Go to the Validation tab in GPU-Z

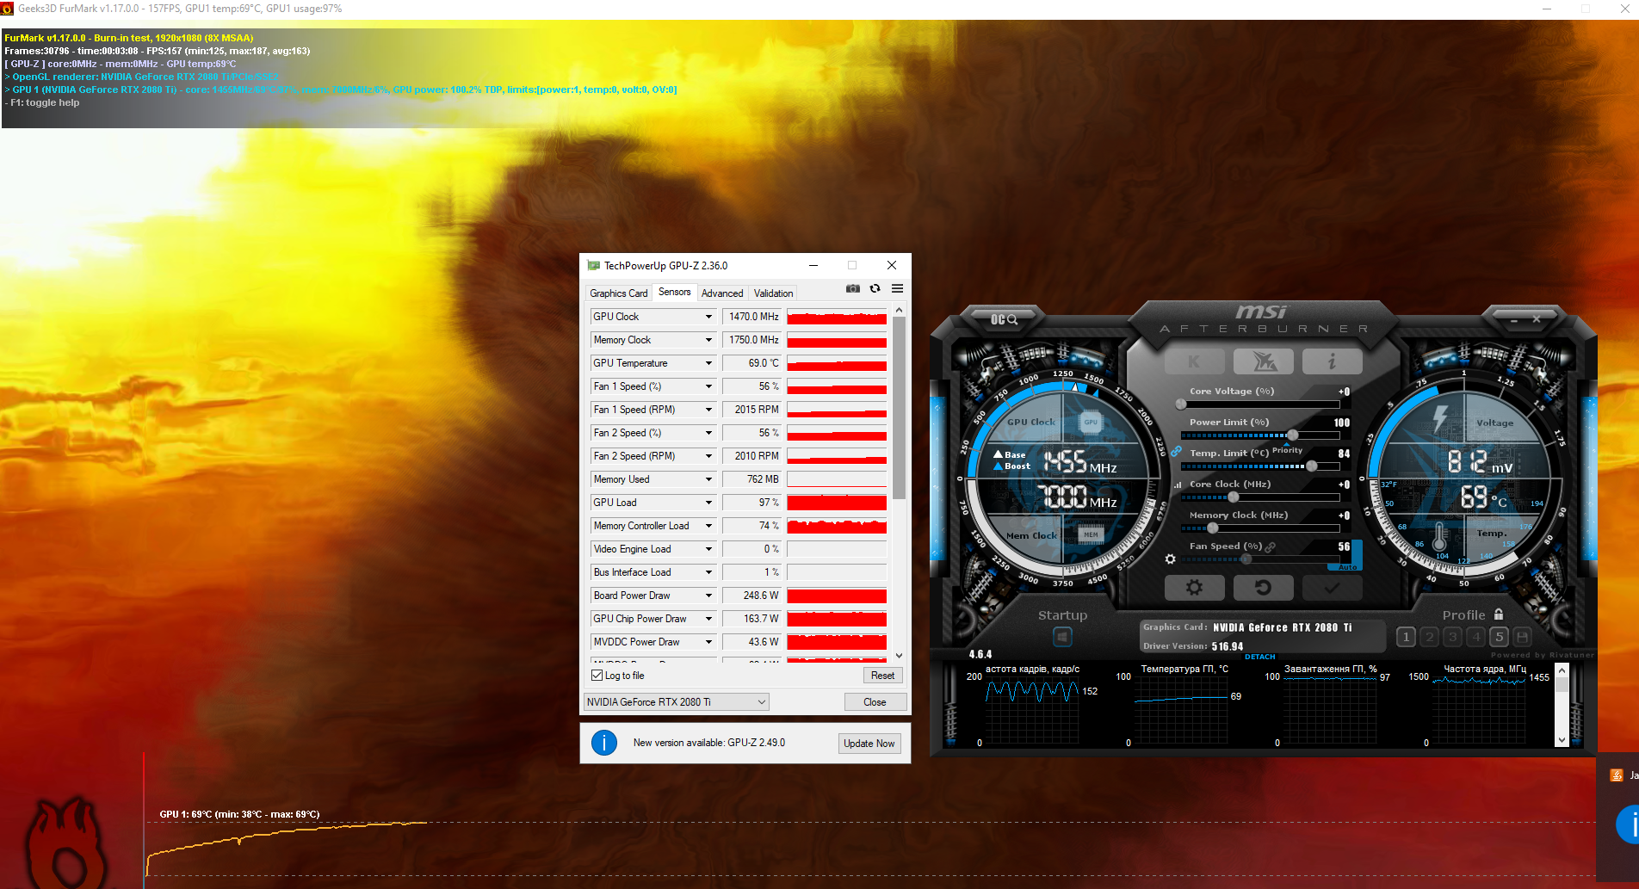(x=773, y=293)
